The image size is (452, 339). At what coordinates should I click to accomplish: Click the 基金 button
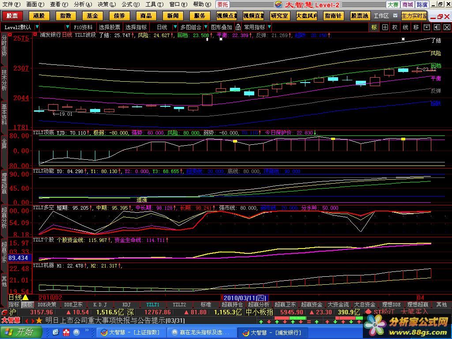[93, 15]
